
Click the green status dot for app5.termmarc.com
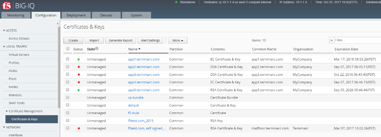(79, 90)
